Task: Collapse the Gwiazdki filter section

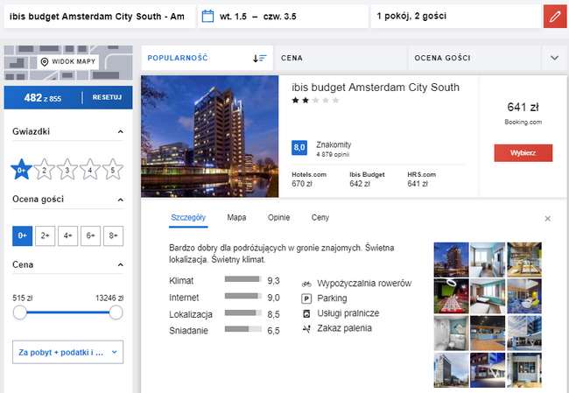Action: pos(121,131)
